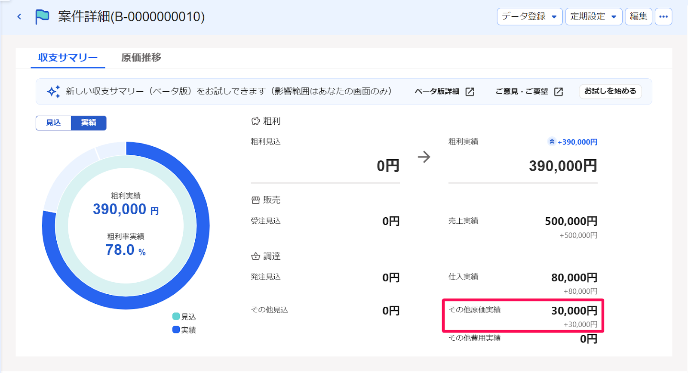This screenshot has width=688, height=373.
Task: Click the 仕入実績 80,000円 amount
Action: [x=574, y=277]
